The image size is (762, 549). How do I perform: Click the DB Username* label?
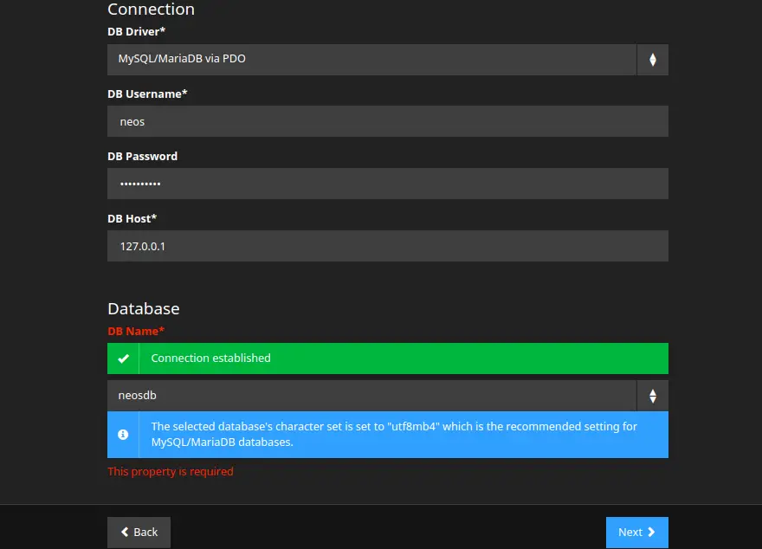[x=147, y=94]
